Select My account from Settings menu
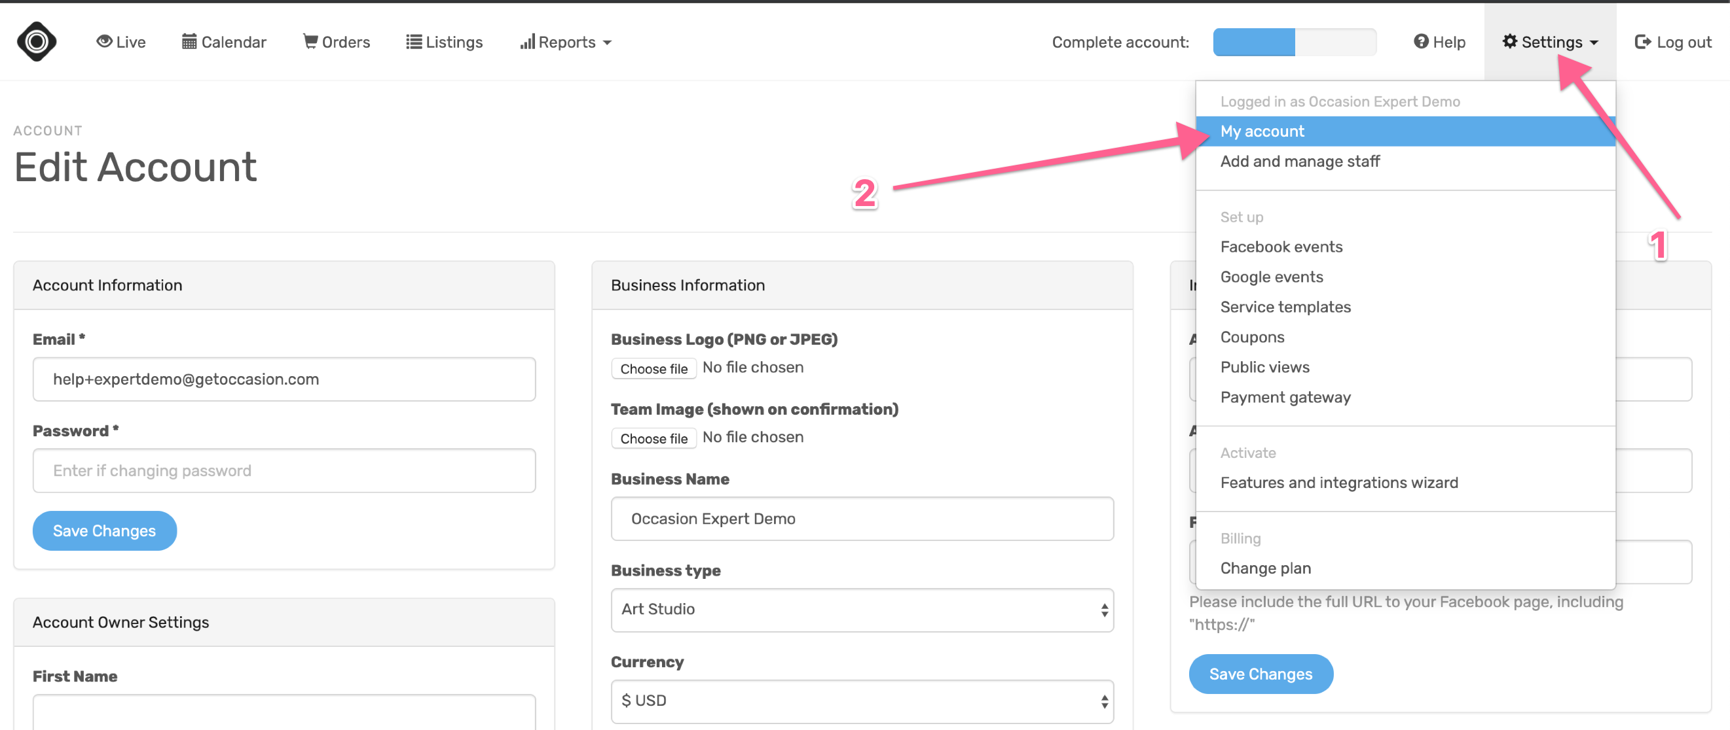 pos(1262,131)
